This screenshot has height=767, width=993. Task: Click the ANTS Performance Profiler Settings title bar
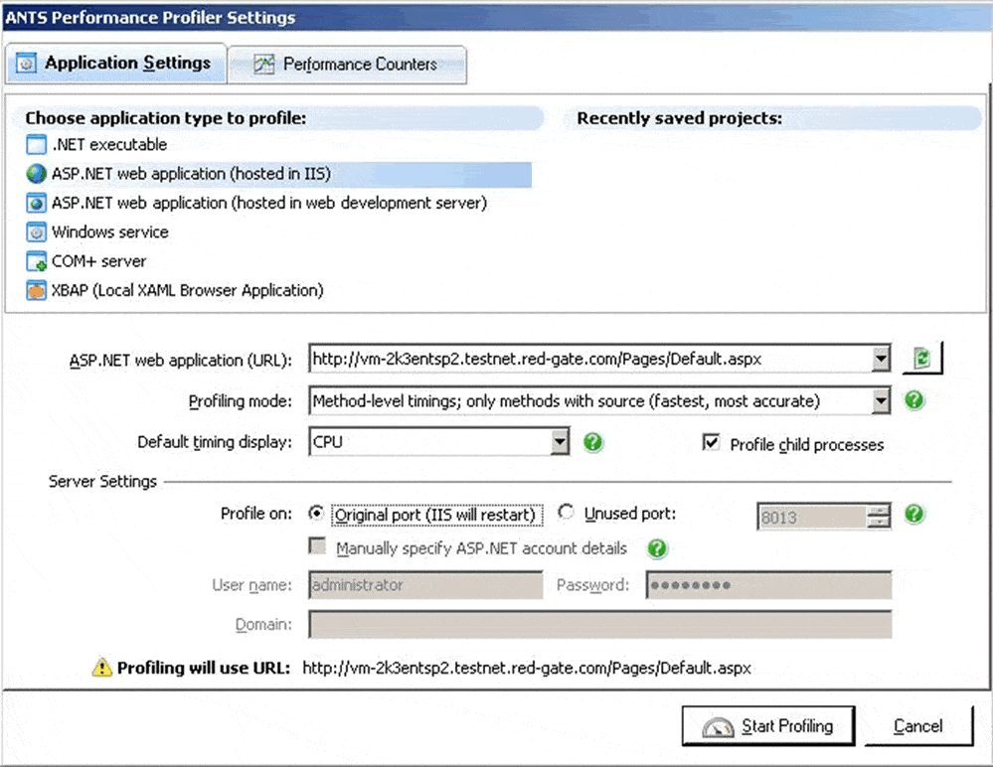[497, 17]
